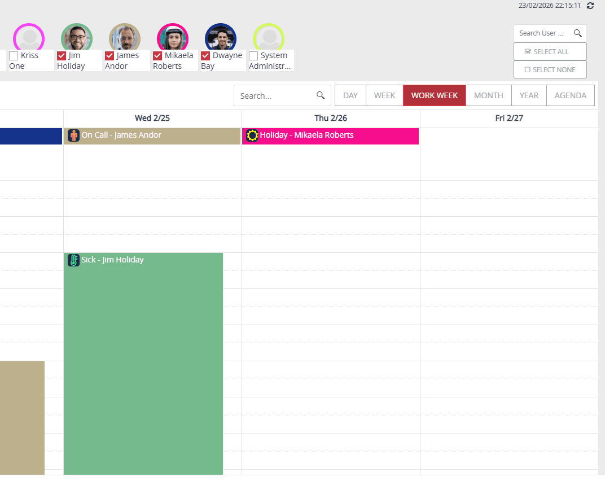This screenshot has height=486, width=605.
Task: Click the thermometer icon on the Sick event
Action: [x=73, y=260]
